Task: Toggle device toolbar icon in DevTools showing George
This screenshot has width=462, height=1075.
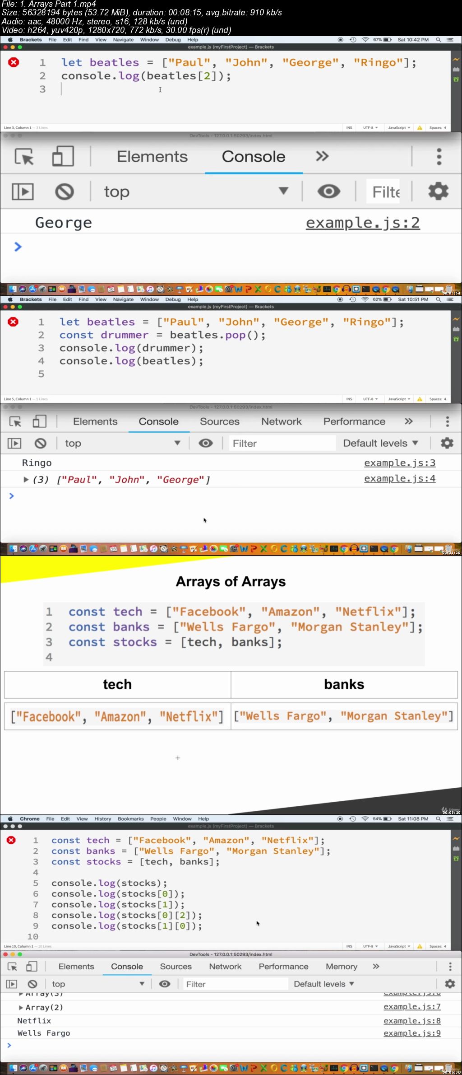Action: pos(63,156)
